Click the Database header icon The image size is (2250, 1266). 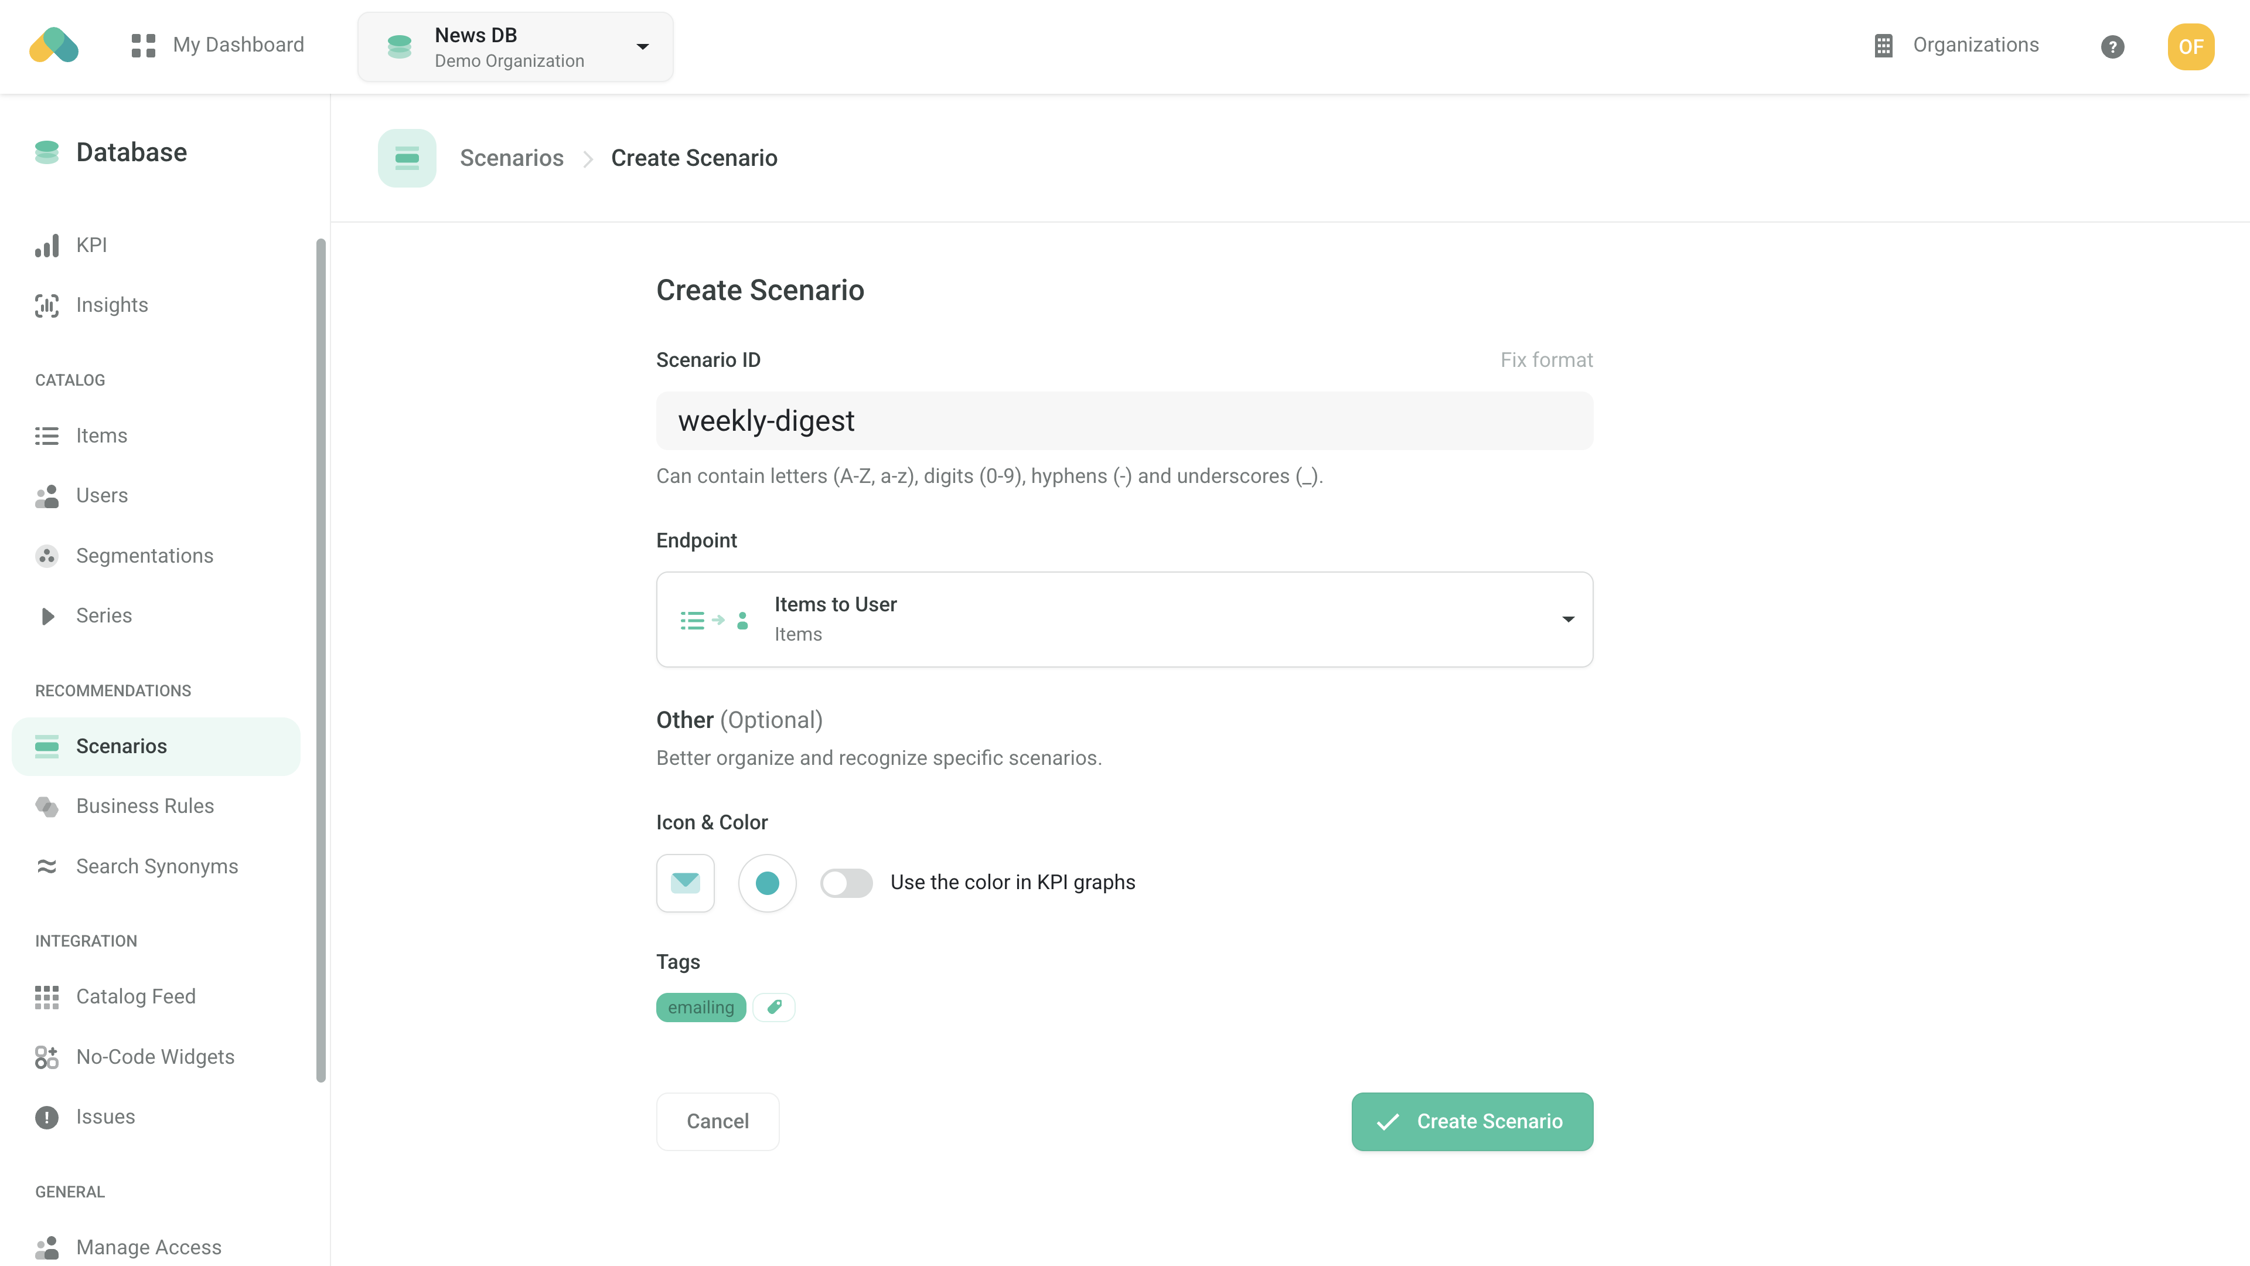(47, 152)
